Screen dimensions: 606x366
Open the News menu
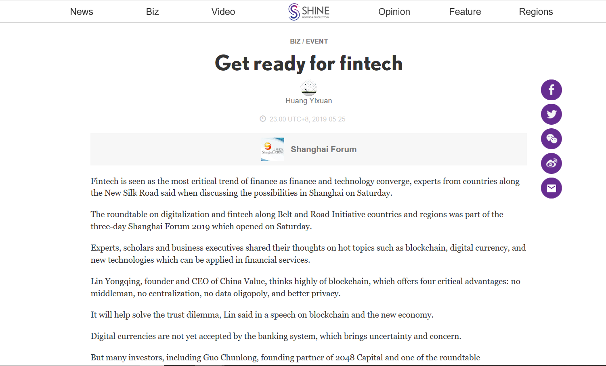click(82, 12)
